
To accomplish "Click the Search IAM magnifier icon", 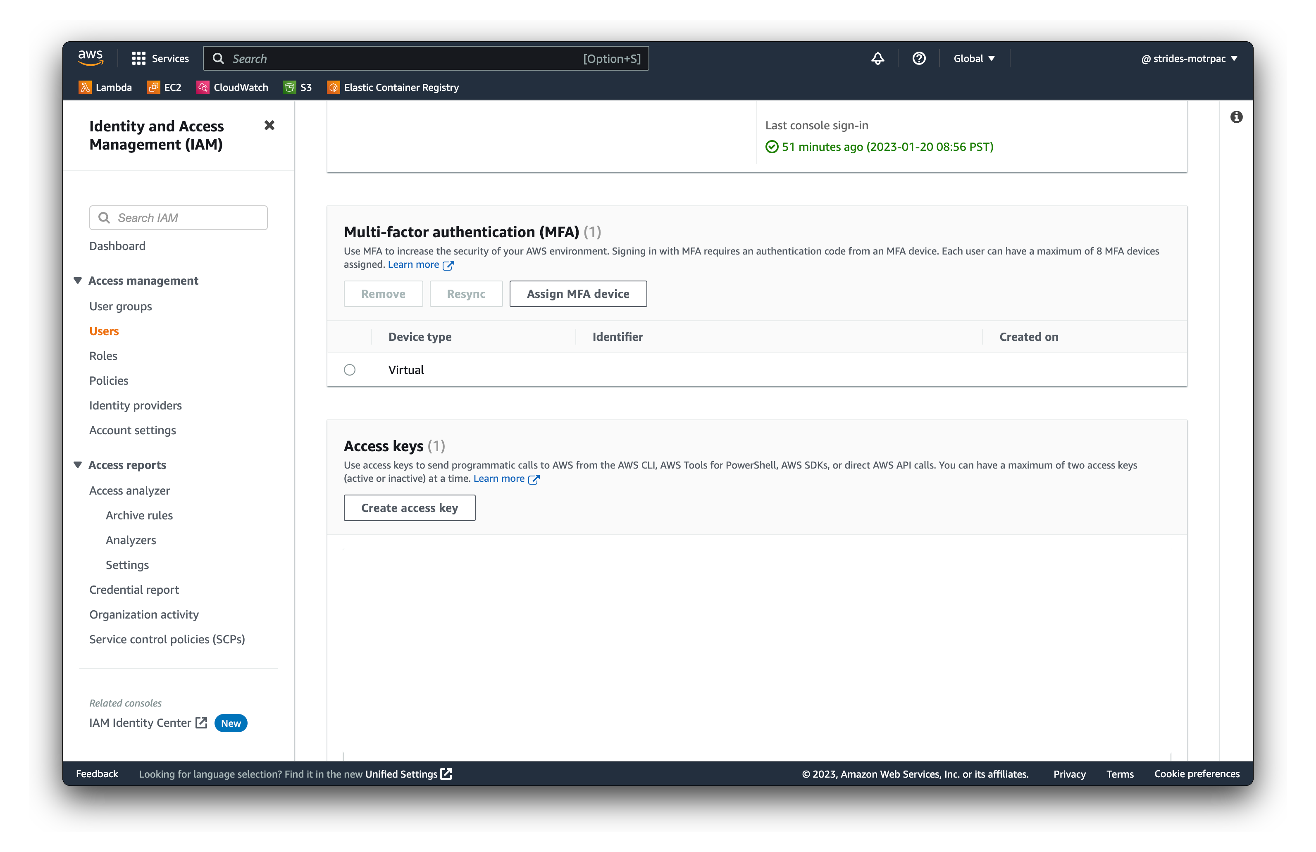I will pos(104,218).
